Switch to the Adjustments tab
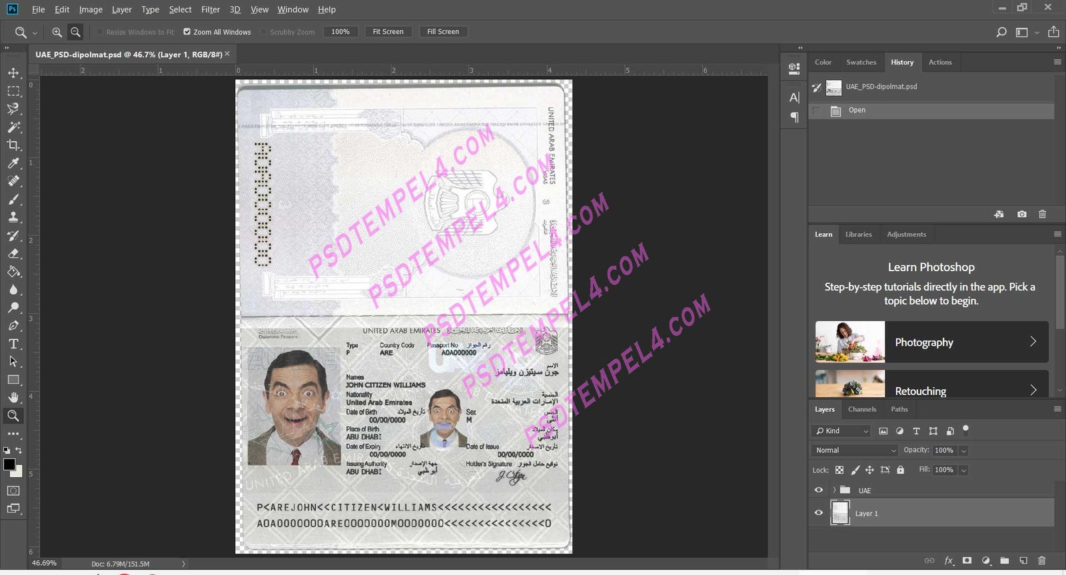The image size is (1066, 575). click(907, 235)
